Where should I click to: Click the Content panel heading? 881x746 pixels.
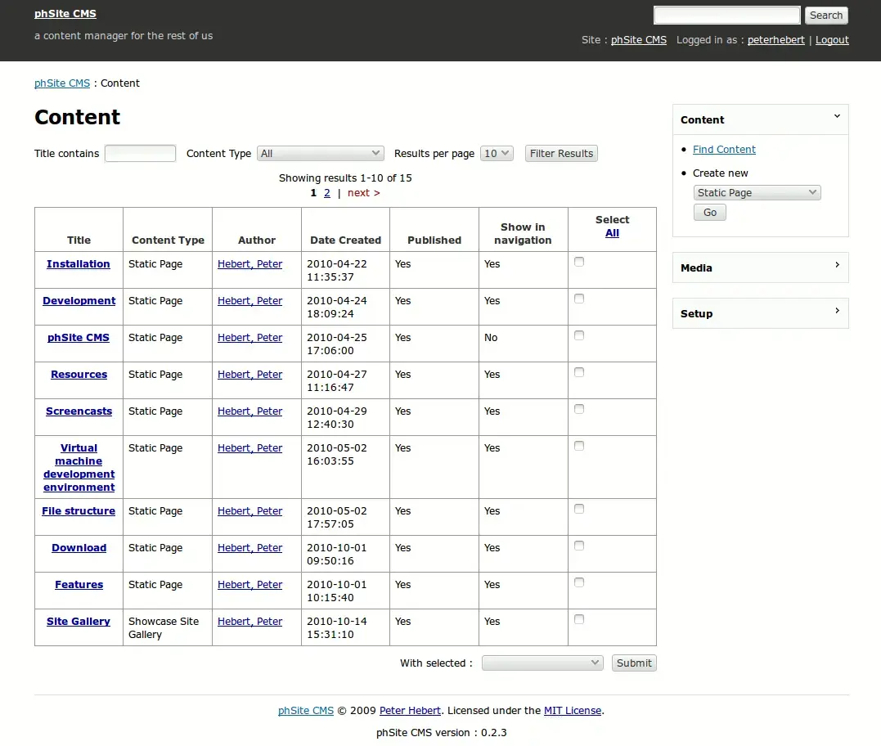click(x=702, y=119)
